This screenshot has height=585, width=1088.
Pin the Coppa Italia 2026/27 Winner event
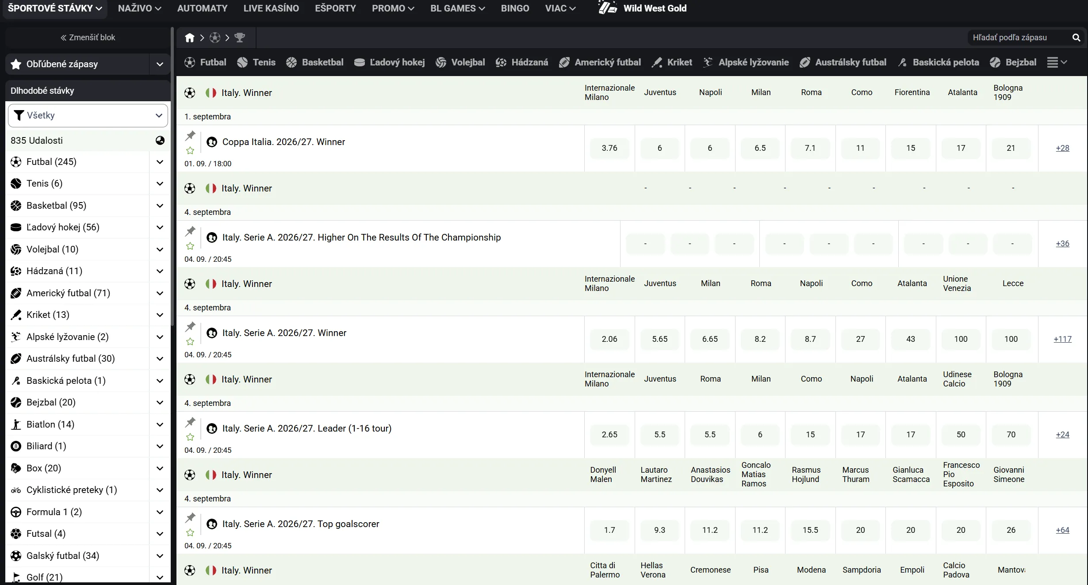coord(190,135)
